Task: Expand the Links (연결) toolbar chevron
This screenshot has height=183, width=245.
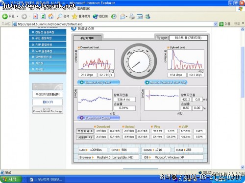Action: tap(243, 23)
